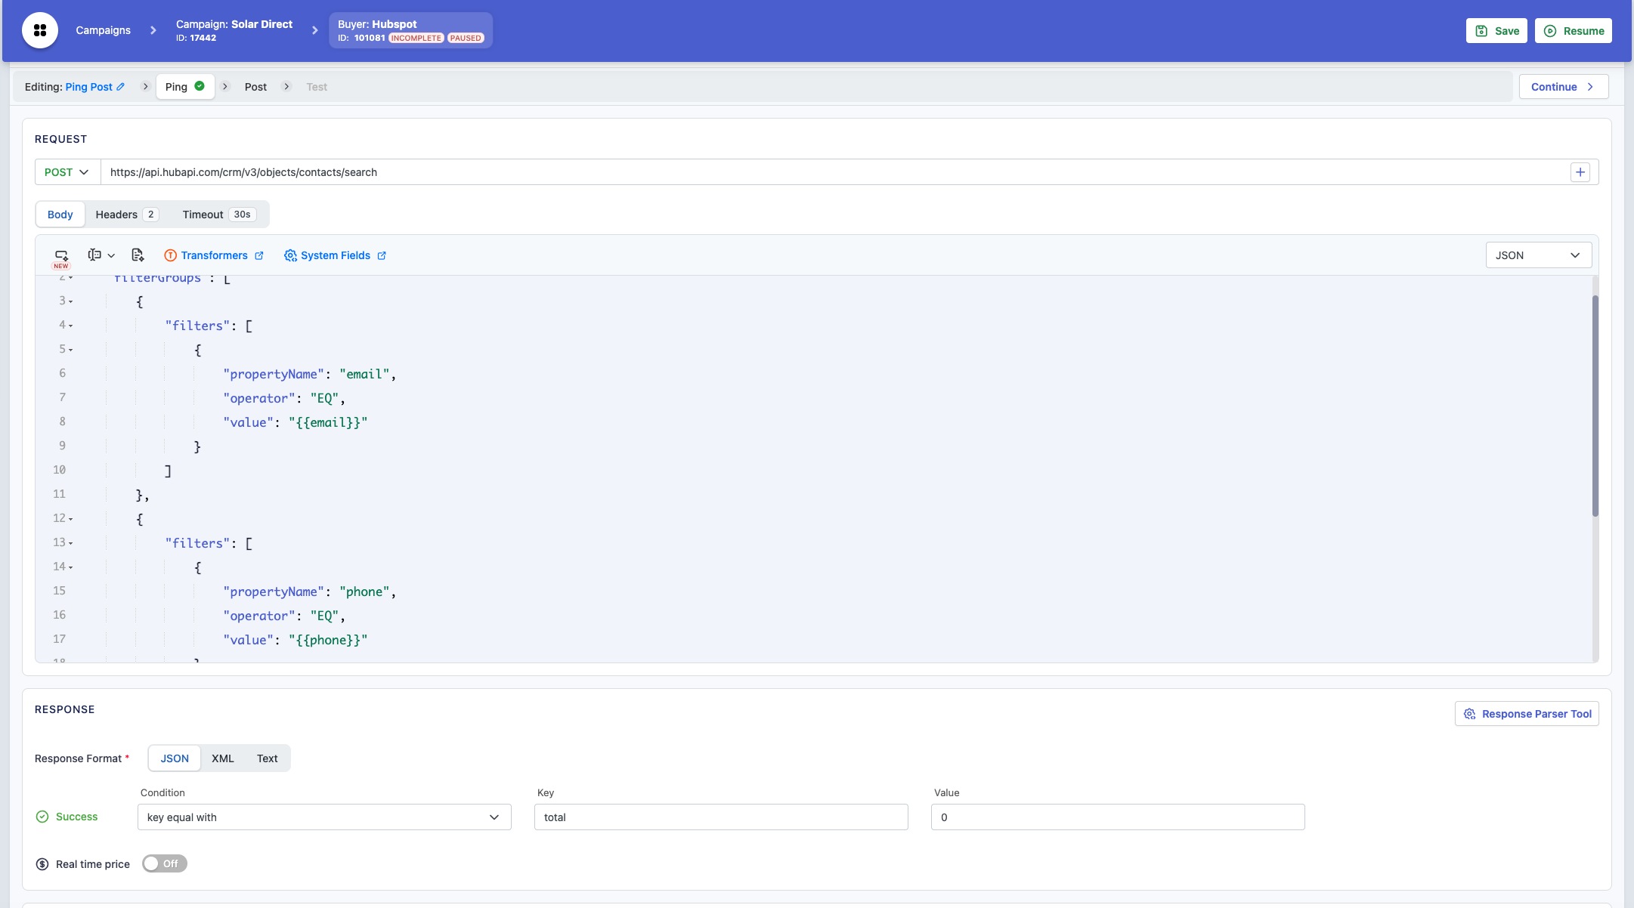
Task: Select XML response format
Action: [x=223, y=758]
